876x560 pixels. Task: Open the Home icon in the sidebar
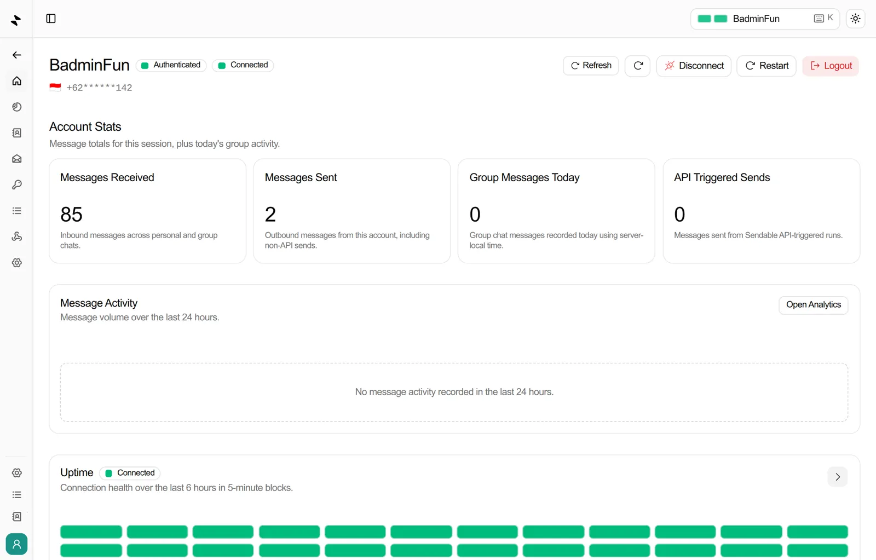(x=17, y=81)
